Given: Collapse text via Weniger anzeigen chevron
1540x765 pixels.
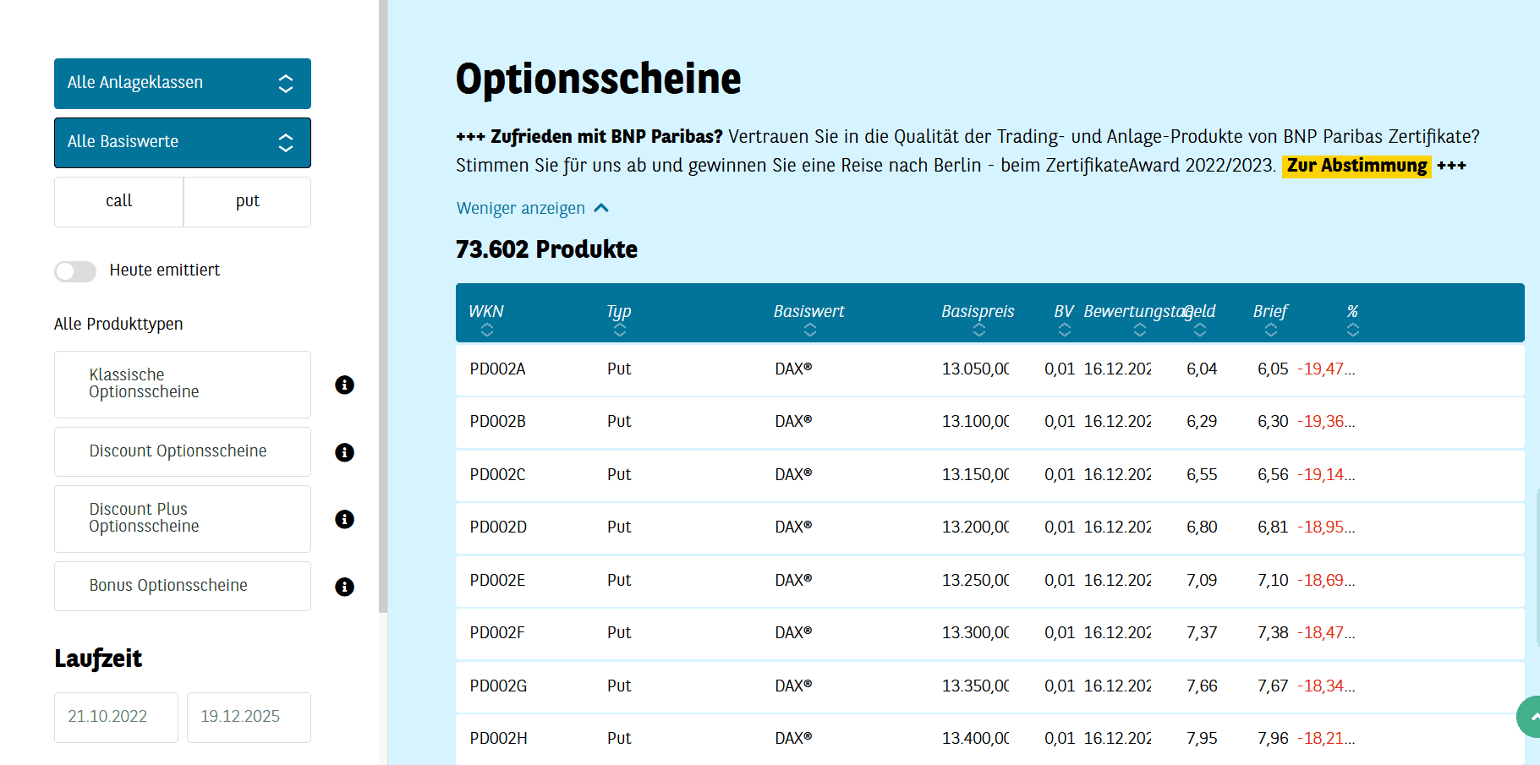Looking at the screenshot, I should 601,207.
